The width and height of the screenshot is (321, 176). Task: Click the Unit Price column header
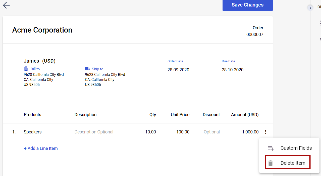click(180, 115)
